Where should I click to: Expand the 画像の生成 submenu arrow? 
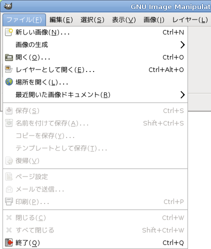click(x=182, y=45)
